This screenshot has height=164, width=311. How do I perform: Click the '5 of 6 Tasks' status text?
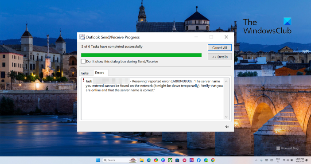coord(112,47)
